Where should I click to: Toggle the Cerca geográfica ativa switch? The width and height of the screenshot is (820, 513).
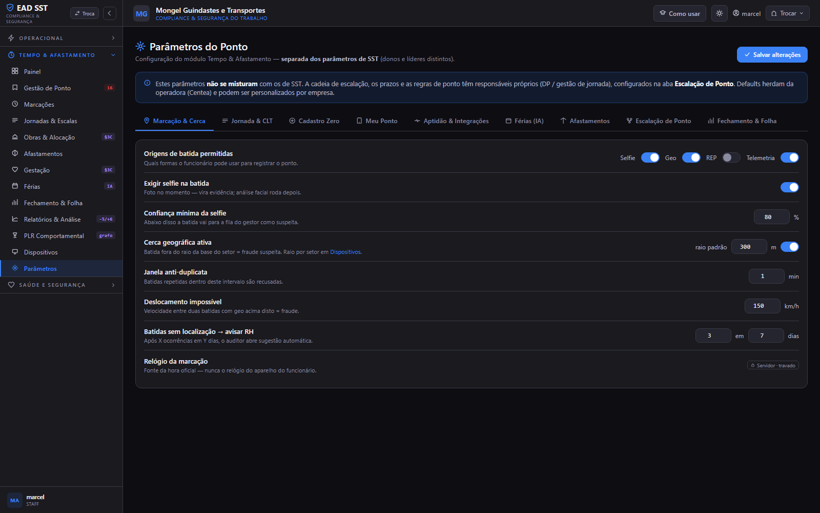tap(790, 247)
